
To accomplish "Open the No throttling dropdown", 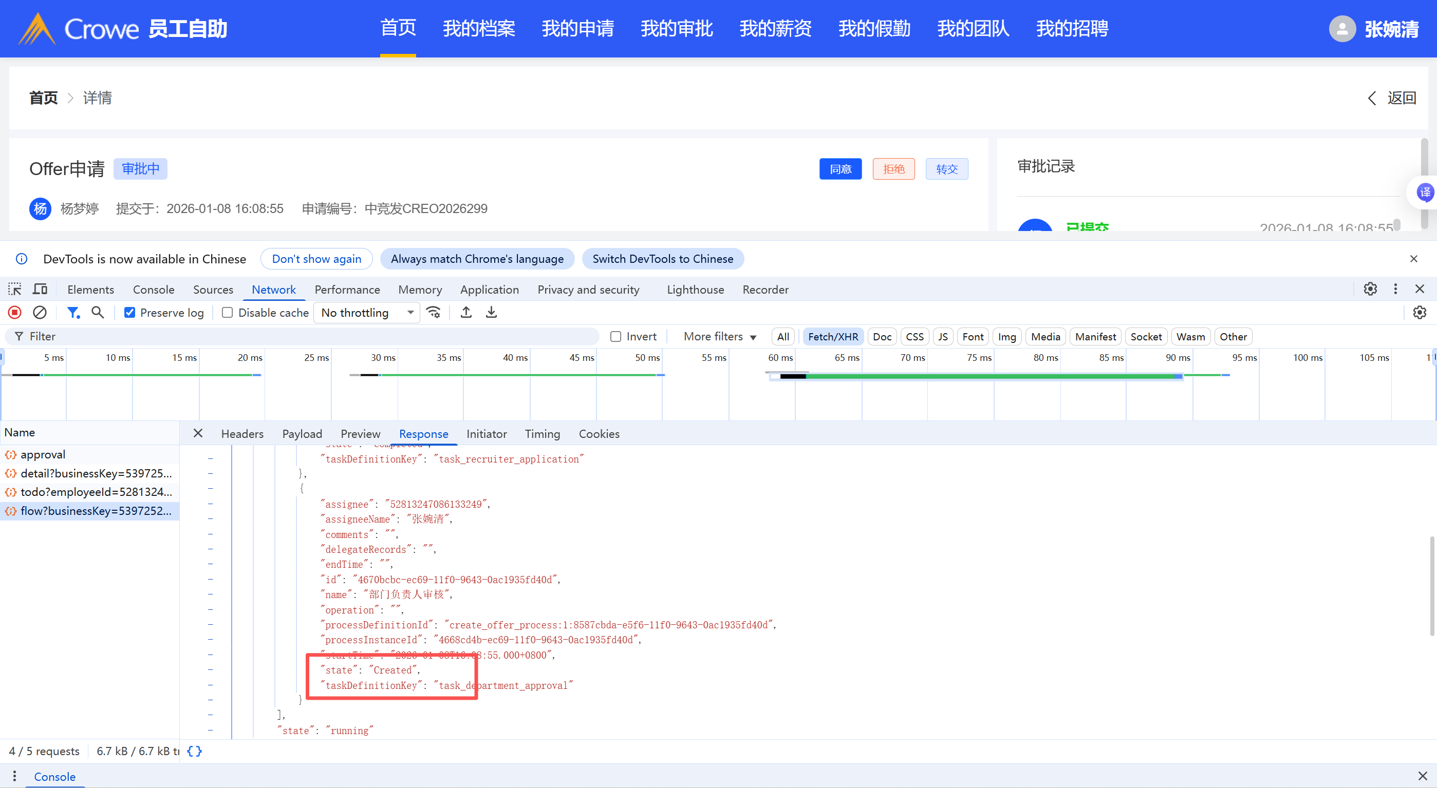I will (x=367, y=313).
